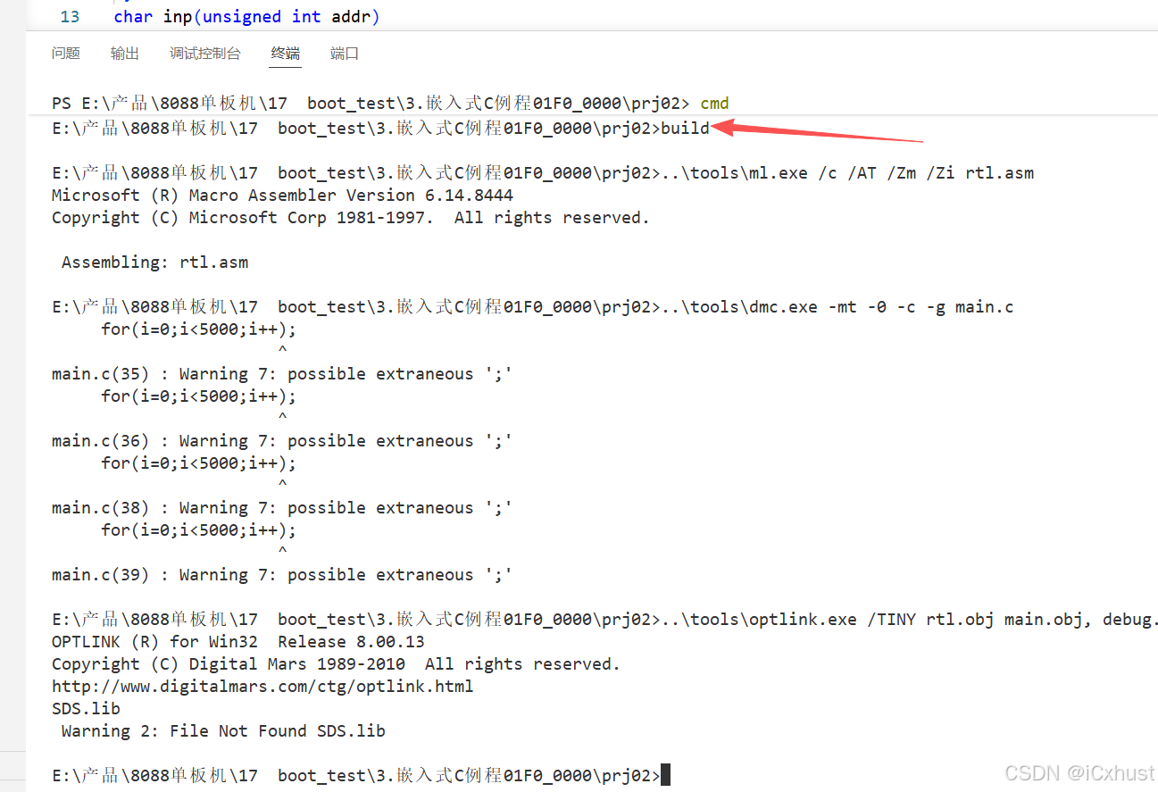
Task: Click the 'OPTLINK (R) for Win32 Release 8.00.13' line
Action: (238, 642)
